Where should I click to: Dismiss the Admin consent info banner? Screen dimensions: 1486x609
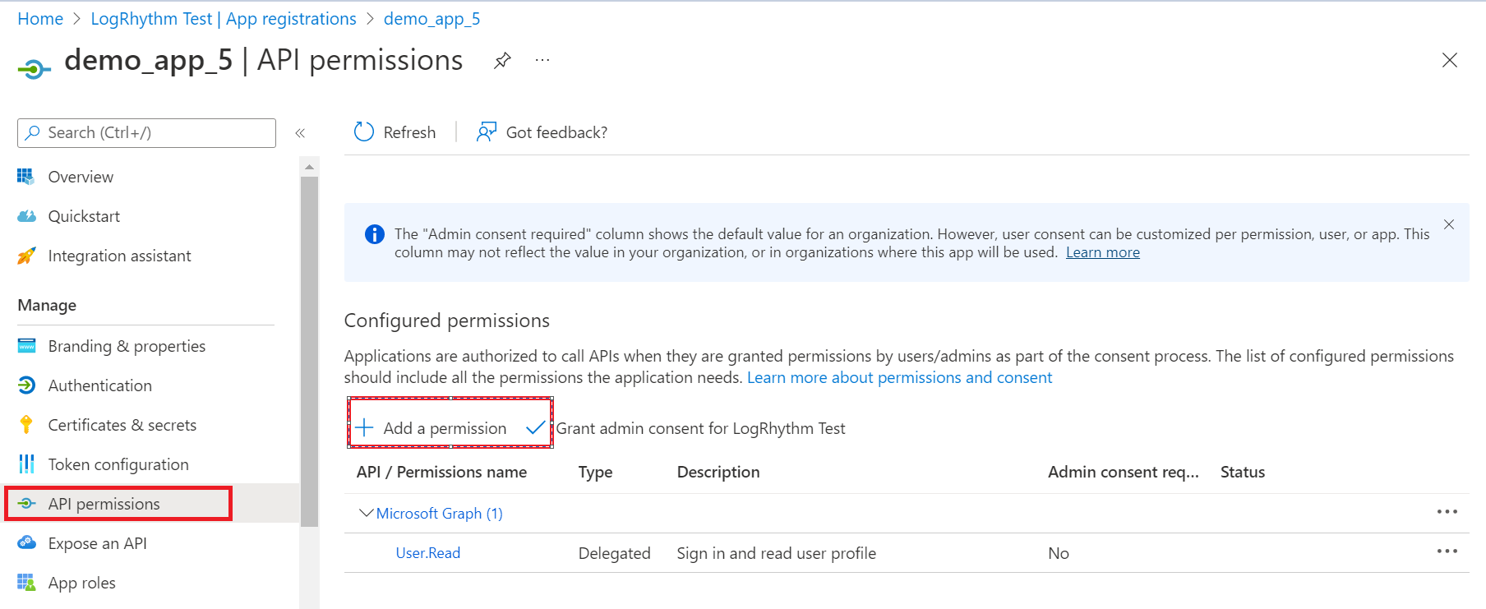(1449, 224)
